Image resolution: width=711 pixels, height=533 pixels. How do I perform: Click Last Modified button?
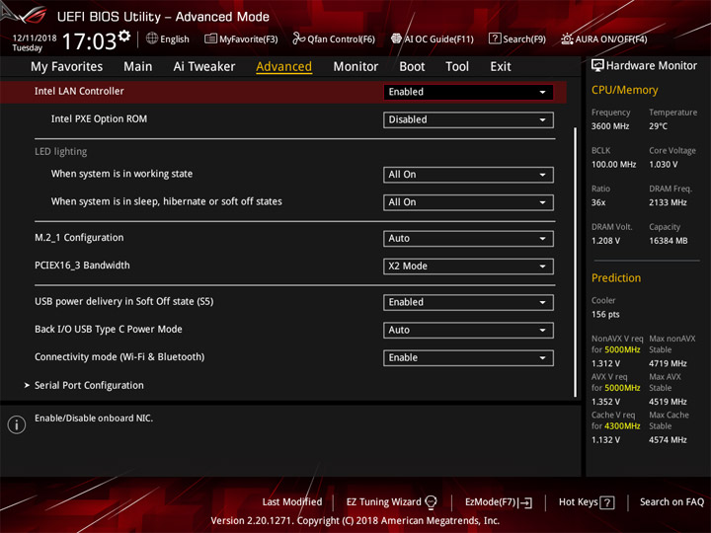point(292,501)
